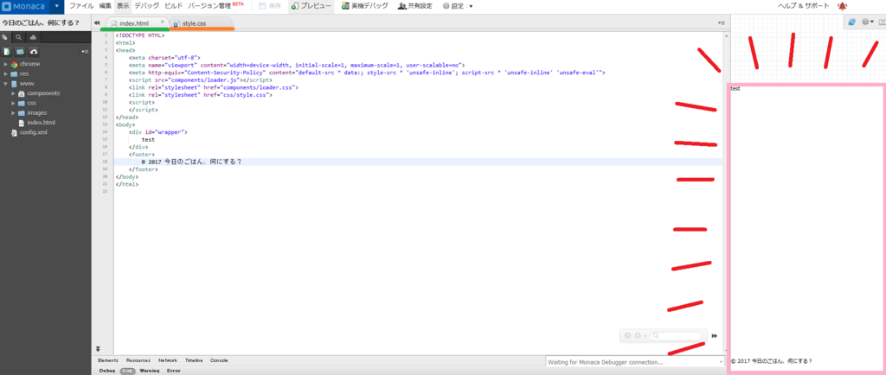Screen dimensions: 886x375
Task: Click the preview refresh icon
Action: pyautogui.click(x=851, y=22)
